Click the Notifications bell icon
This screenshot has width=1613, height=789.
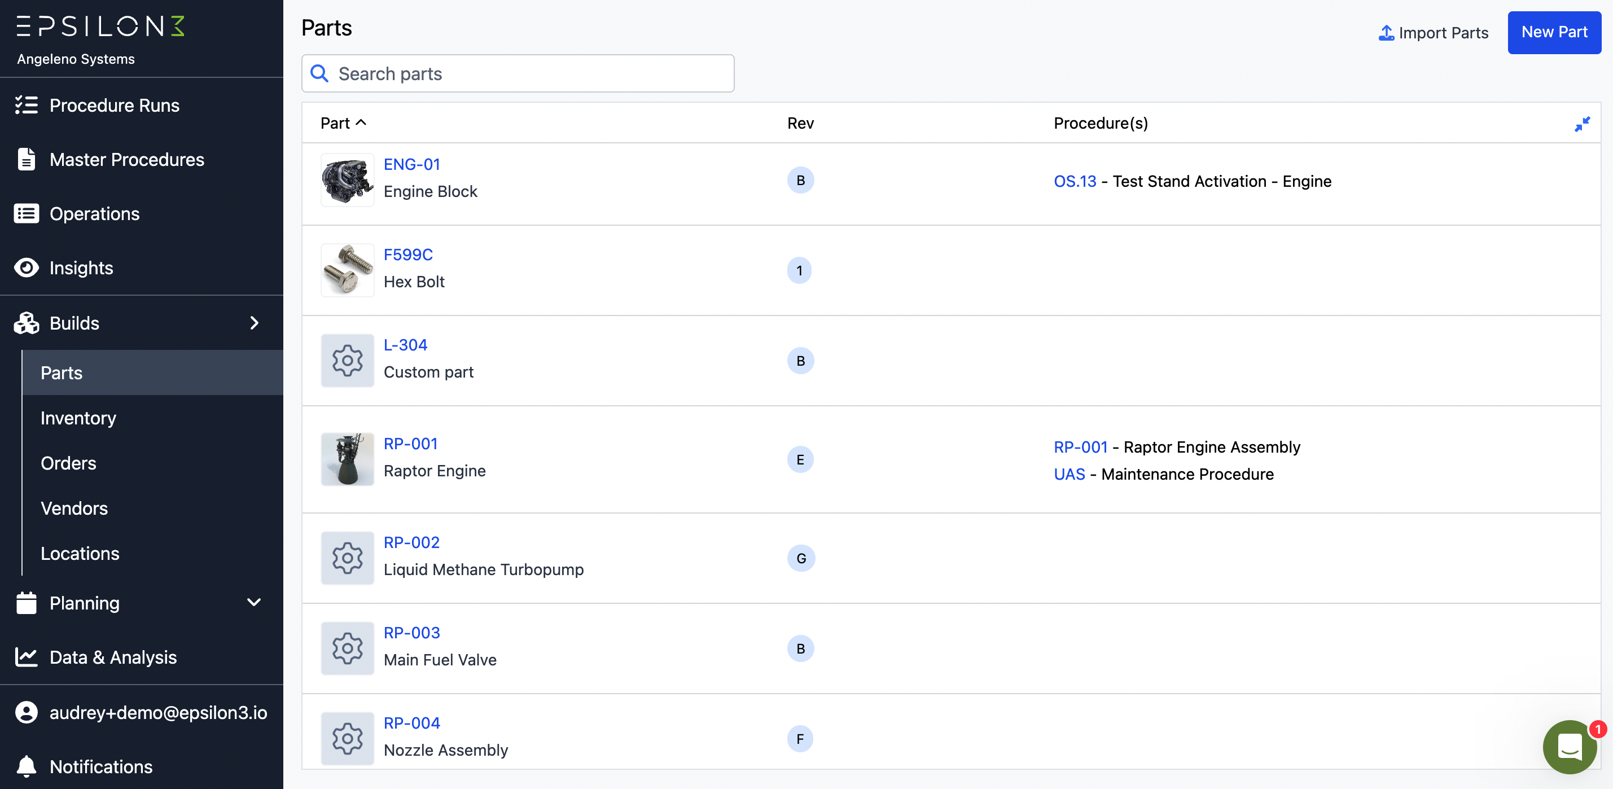tap(27, 766)
